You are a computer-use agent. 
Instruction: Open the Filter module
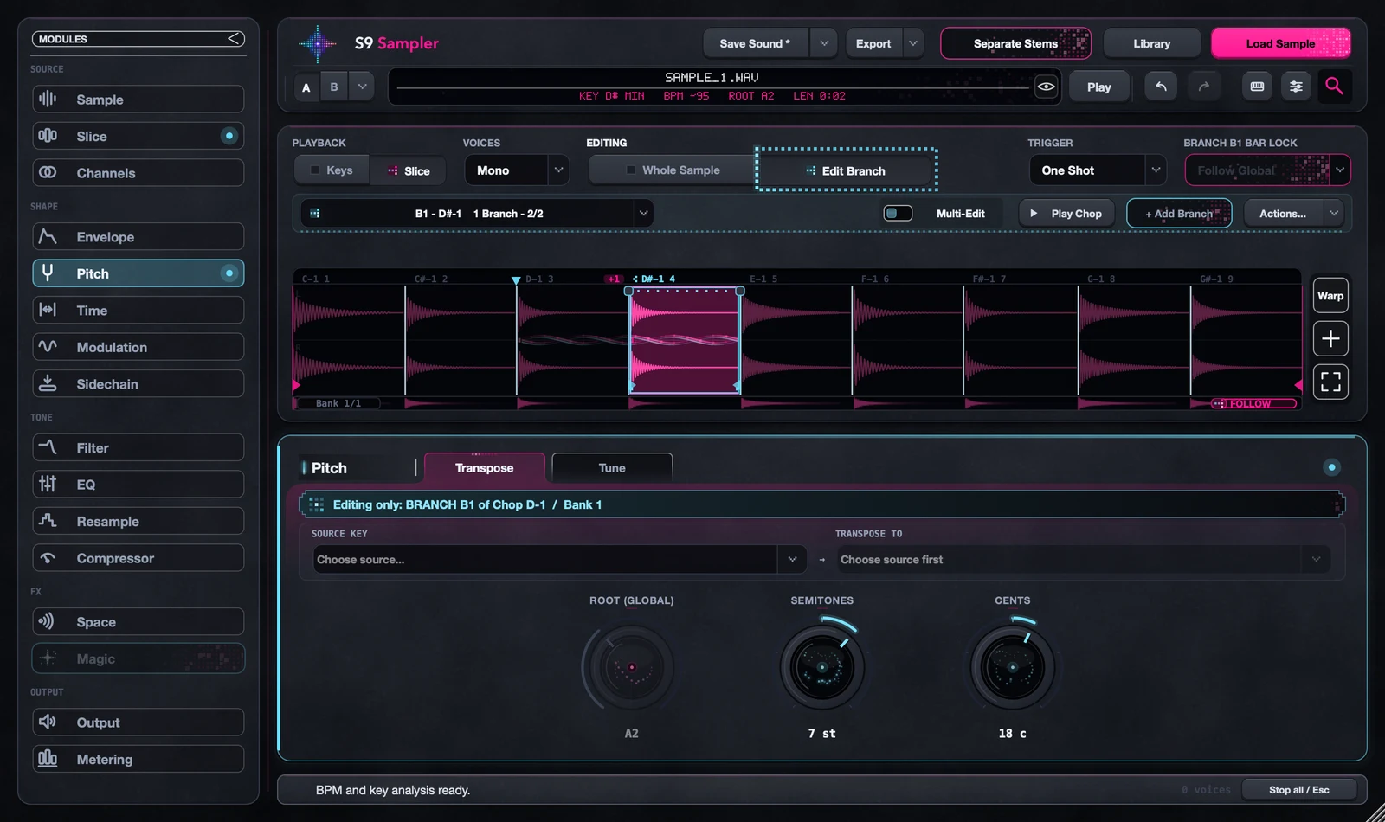click(138, 448)
